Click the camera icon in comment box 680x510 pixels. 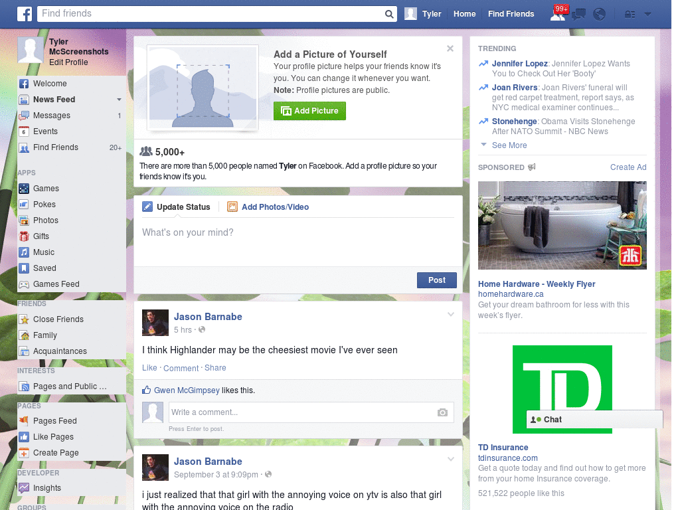[442, 412]
